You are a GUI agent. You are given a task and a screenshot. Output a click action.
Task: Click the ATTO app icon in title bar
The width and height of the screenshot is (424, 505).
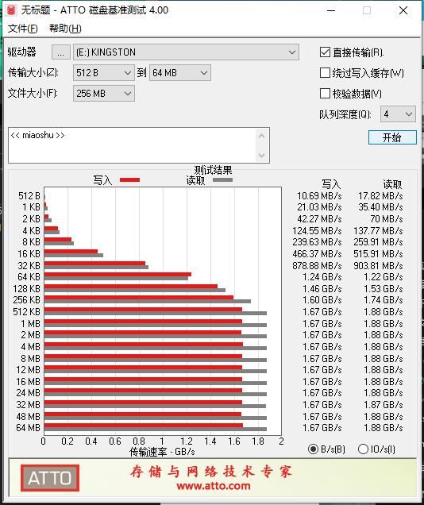[x=11, y=10]
